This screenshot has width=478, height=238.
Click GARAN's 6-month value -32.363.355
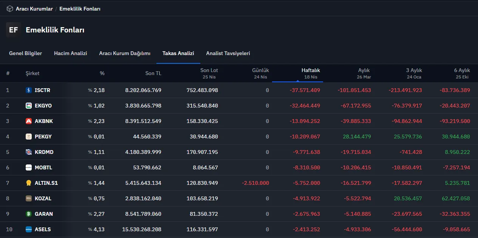[x=455, y=214]
